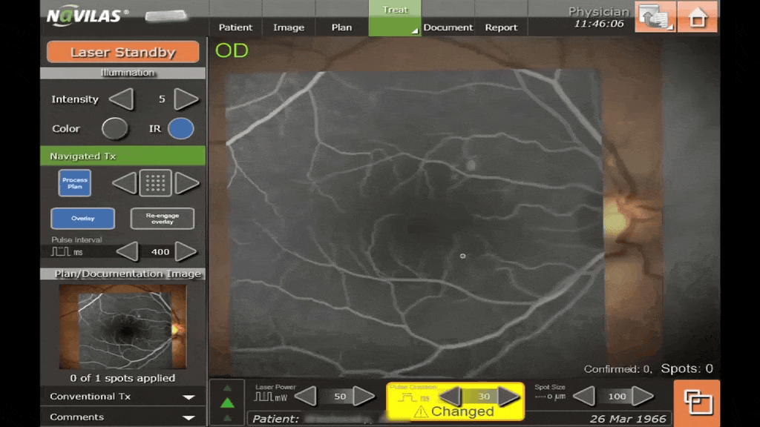Click the Home icon in top right
This screenshot has height=427, width=760.
[698, 17]
